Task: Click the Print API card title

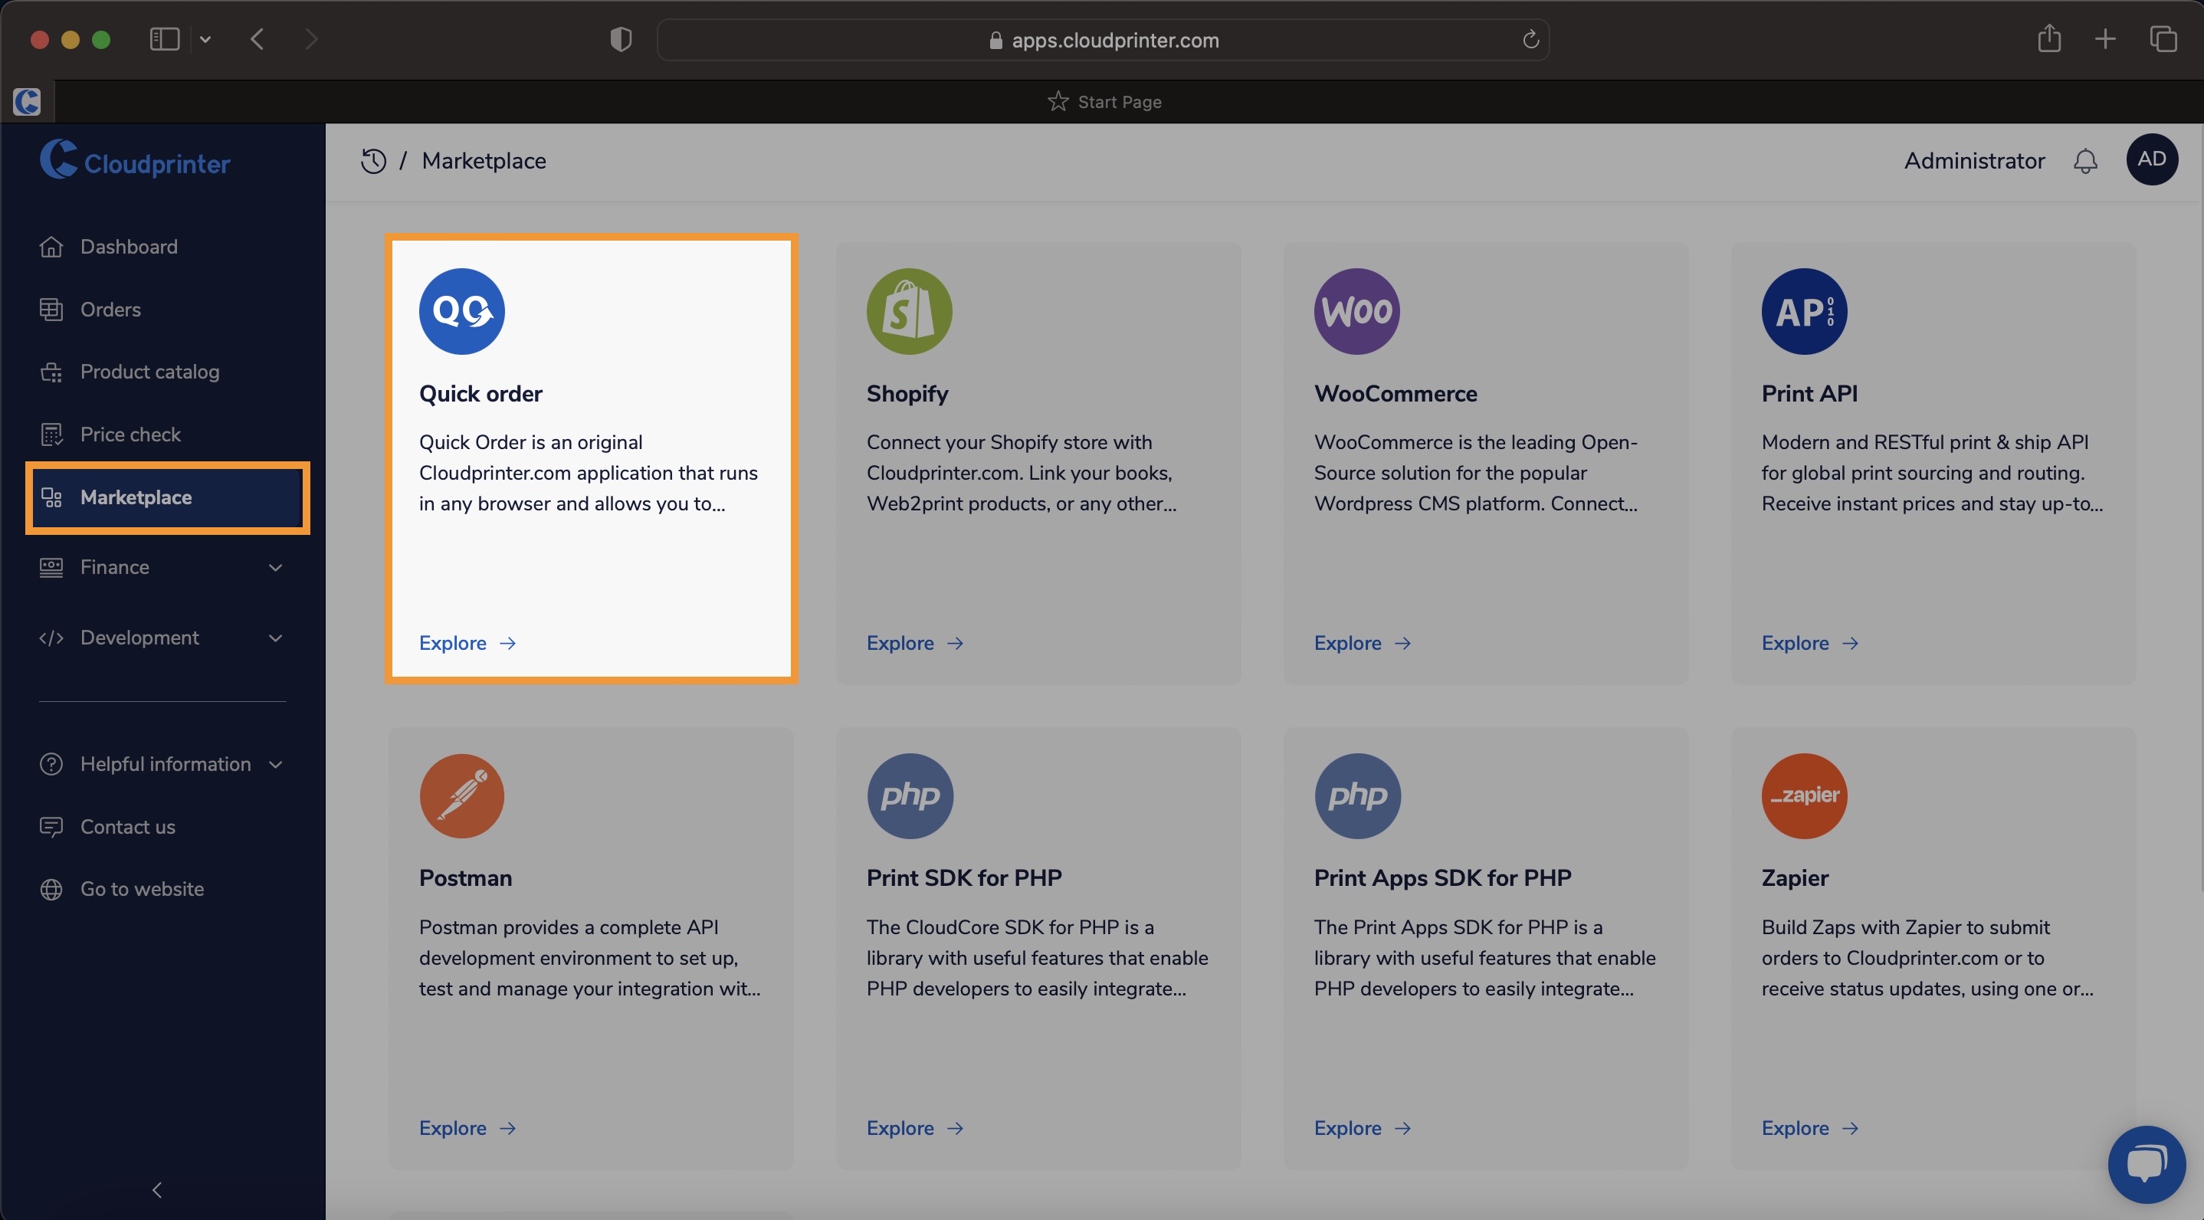Action: (x=1809, y=394)
